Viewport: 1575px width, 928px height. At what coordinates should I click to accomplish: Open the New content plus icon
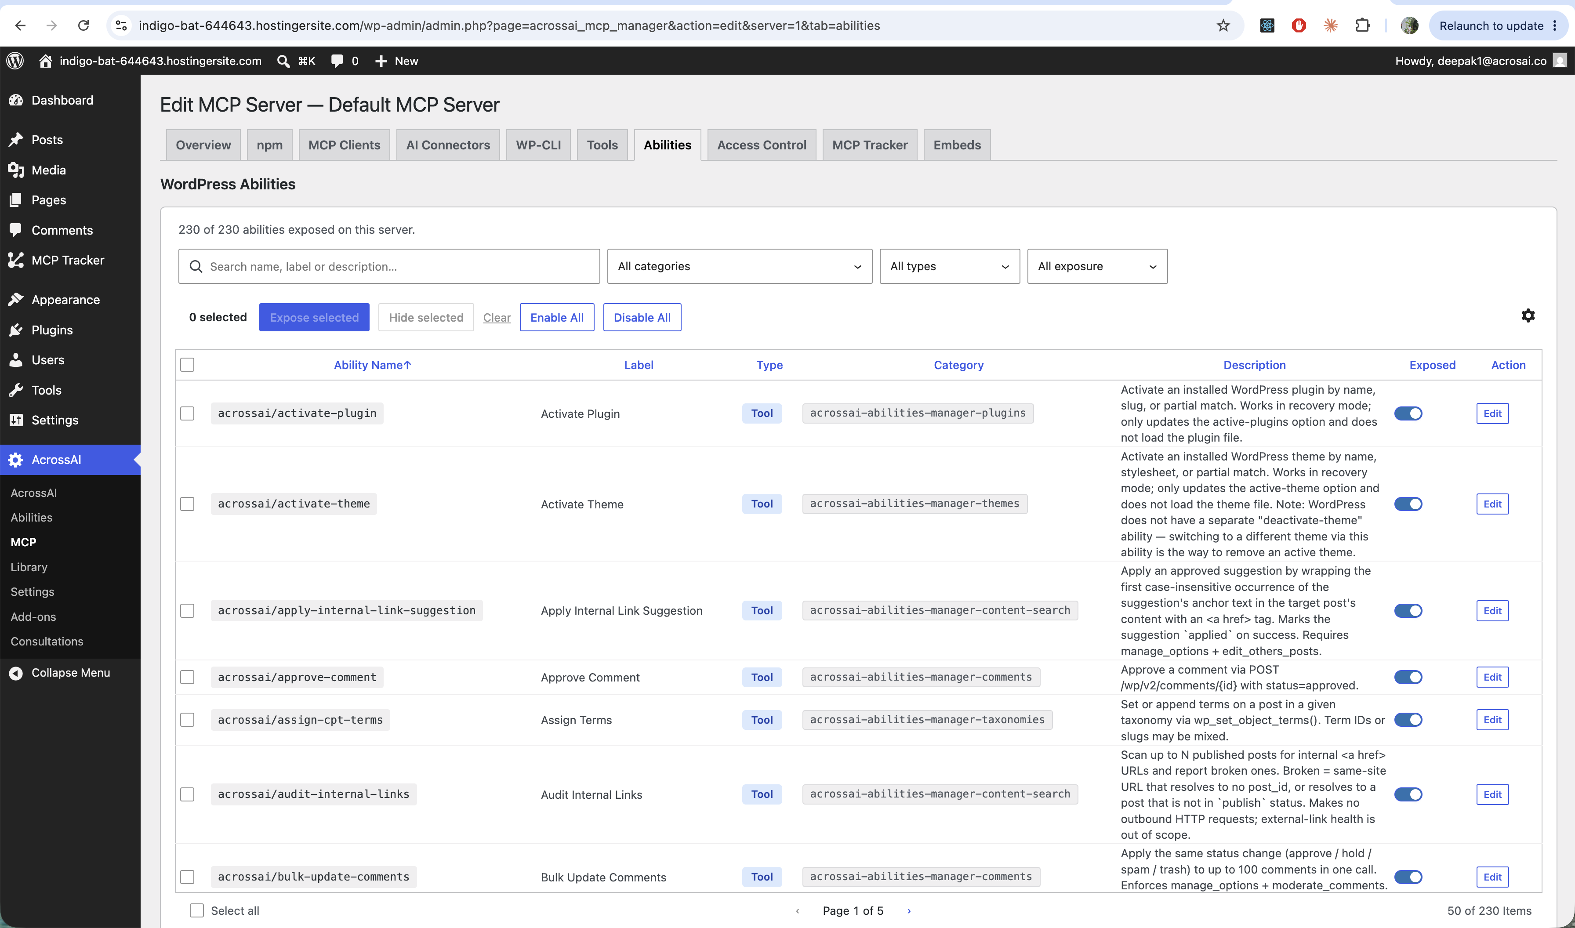(381, 61)
